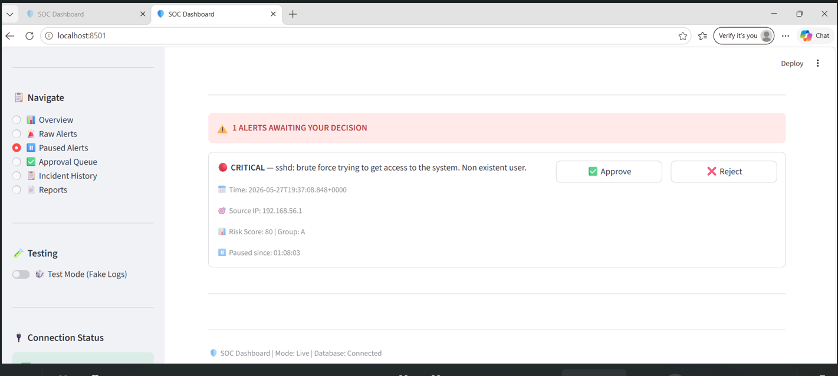
Task: Open the Streamlit three-dot main menu
Action: point(817,63)
